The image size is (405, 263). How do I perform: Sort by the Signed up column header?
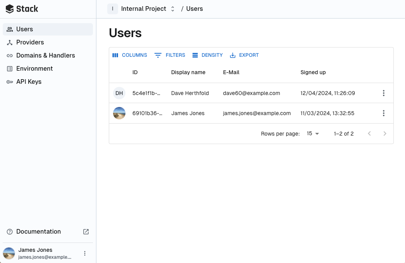click(x=313, y=72)
